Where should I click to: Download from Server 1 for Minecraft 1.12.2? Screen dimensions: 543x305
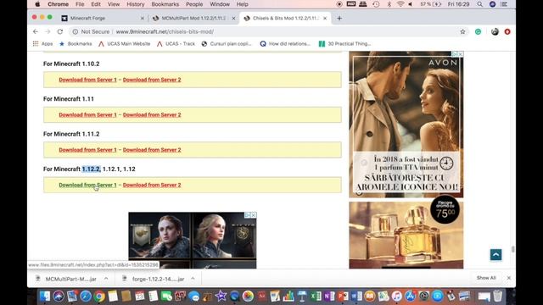click(87, 185)
